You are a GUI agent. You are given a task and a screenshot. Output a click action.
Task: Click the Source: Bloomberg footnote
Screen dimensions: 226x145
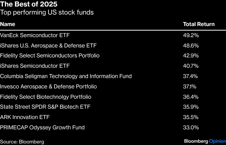pyautogui.click(x=22, y=142)
